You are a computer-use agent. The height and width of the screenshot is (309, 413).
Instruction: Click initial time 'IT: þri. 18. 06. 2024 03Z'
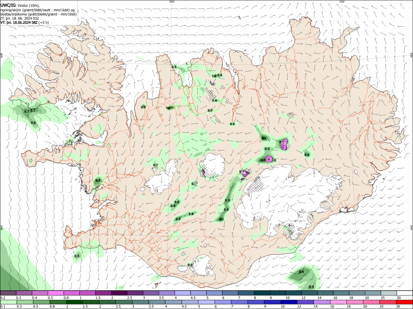click(x=20, y=18)
